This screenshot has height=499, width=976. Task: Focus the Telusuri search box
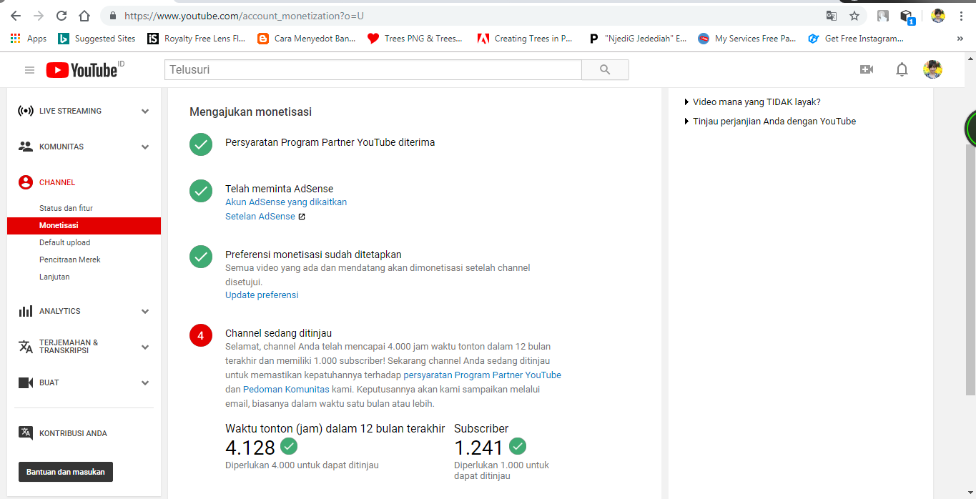pyautogui.click(x=373, y=69)
